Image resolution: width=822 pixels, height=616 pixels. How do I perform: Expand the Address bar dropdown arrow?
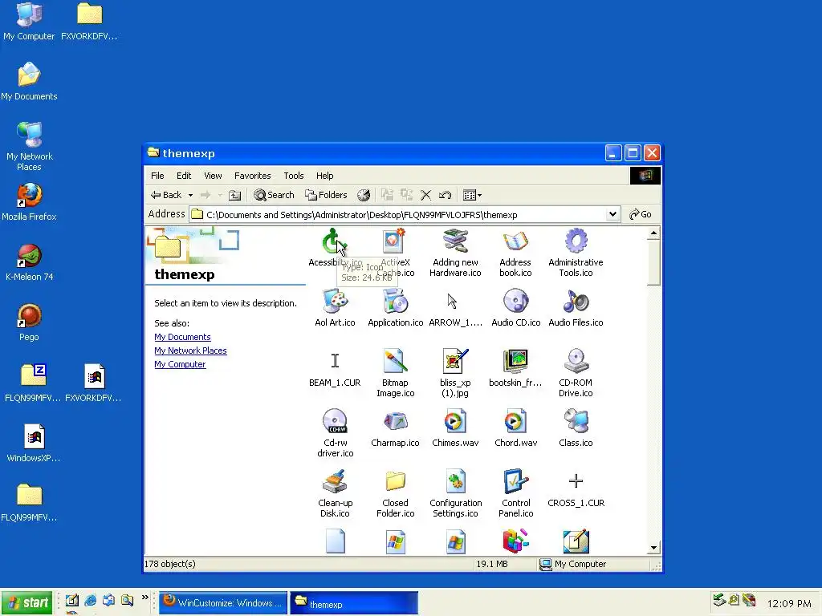pos(612,214)
